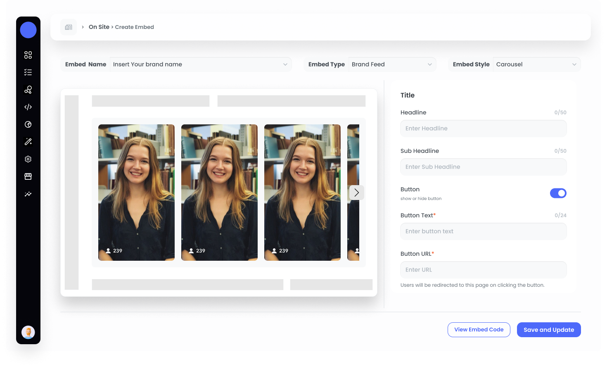Click the home building breadcrumb icon
The width and height of the screenshot is (607, 369).
pyautogui.click(x=69, y=27)
